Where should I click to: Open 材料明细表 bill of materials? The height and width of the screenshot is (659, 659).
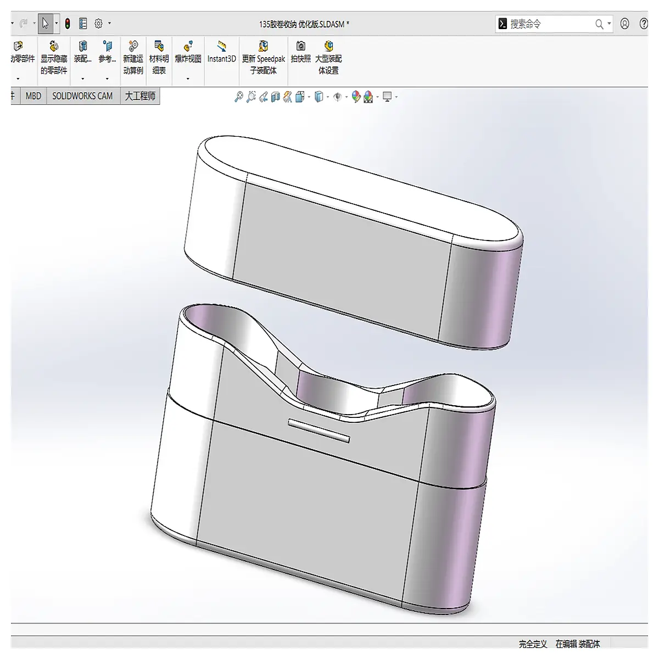(x=159, y=58)
